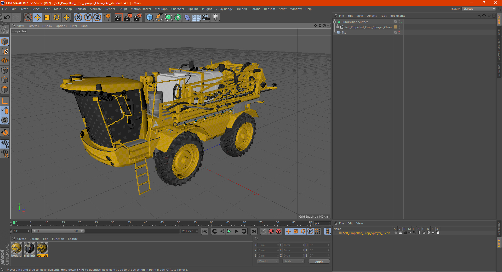Open the Mesh menu

point(58,9)
